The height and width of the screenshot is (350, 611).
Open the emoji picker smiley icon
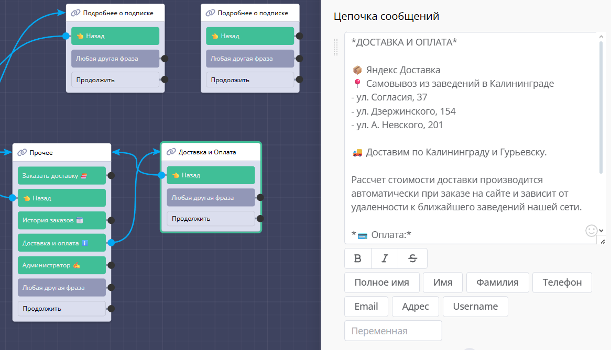click(x=591, y=231)
